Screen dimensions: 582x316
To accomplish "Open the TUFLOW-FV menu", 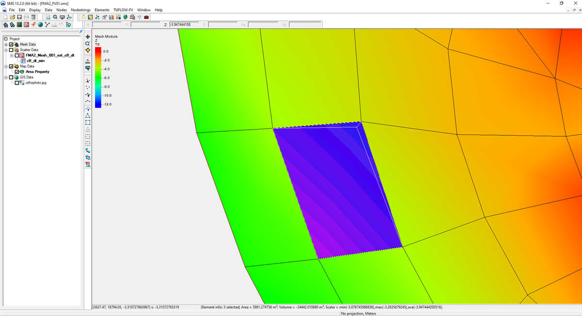I will coord(123,10).
